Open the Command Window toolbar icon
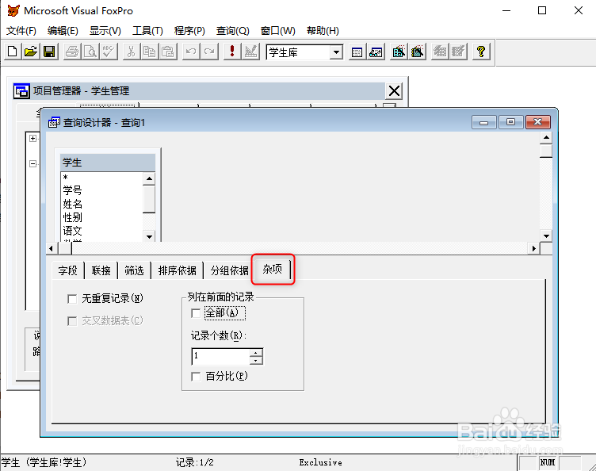The width and height of the screenshot is (596, 471). [357, 52]
